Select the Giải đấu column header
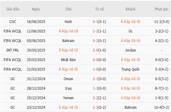The height and width of the screenshot is (112, 171). [x=13, y=9]
